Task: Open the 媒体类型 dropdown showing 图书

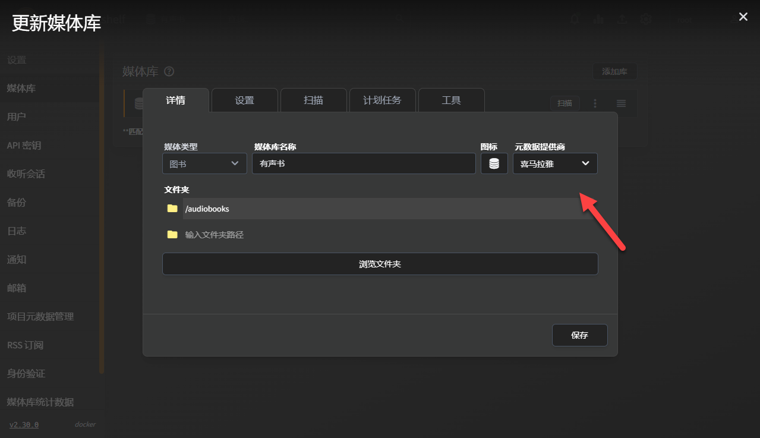Action: point(204,163)
